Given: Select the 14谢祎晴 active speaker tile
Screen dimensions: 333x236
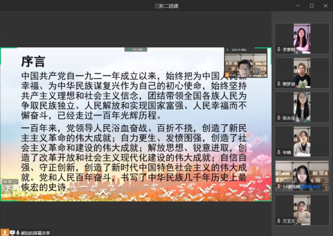Looking at the screenshot, I should click(302, 176).
